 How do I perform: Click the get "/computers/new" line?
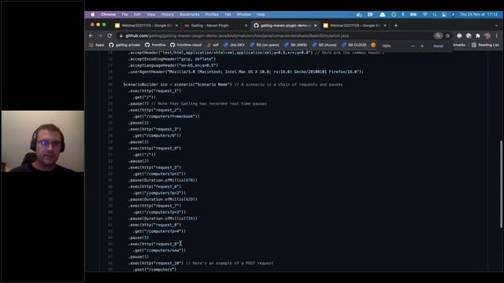159,250
